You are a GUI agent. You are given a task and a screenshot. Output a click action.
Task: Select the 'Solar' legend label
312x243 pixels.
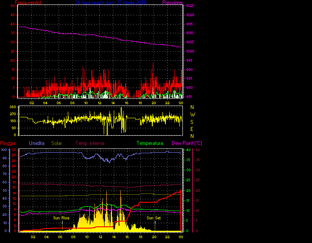point(56,143)
